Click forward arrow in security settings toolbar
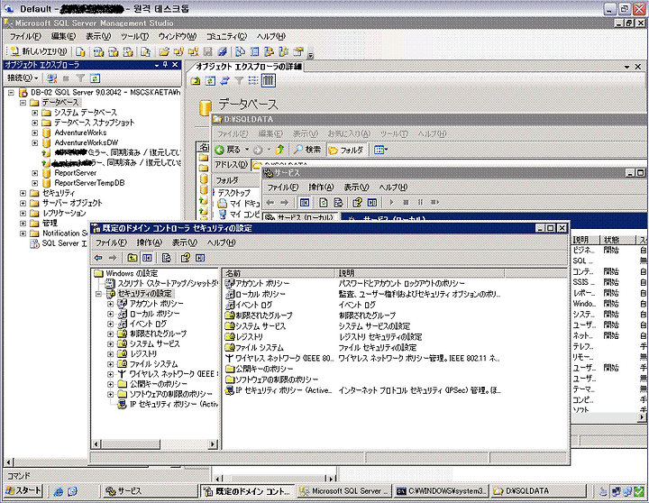Viewport: 649px width, 503px height. pos(113,258)
